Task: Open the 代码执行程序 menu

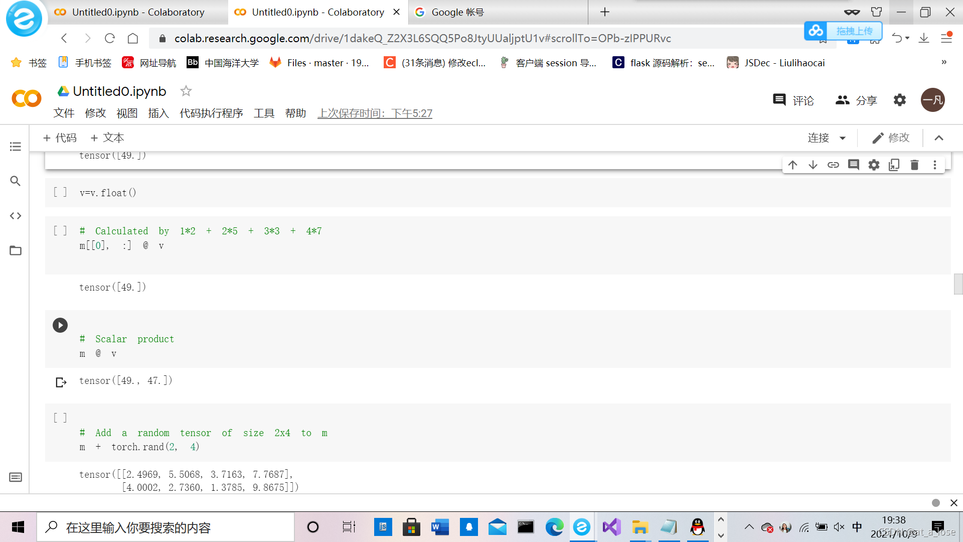Action: [211, 113]
